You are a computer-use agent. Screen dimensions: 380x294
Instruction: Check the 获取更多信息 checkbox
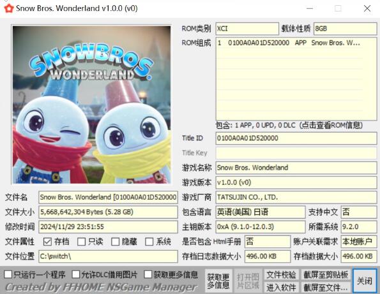(148, 274)
